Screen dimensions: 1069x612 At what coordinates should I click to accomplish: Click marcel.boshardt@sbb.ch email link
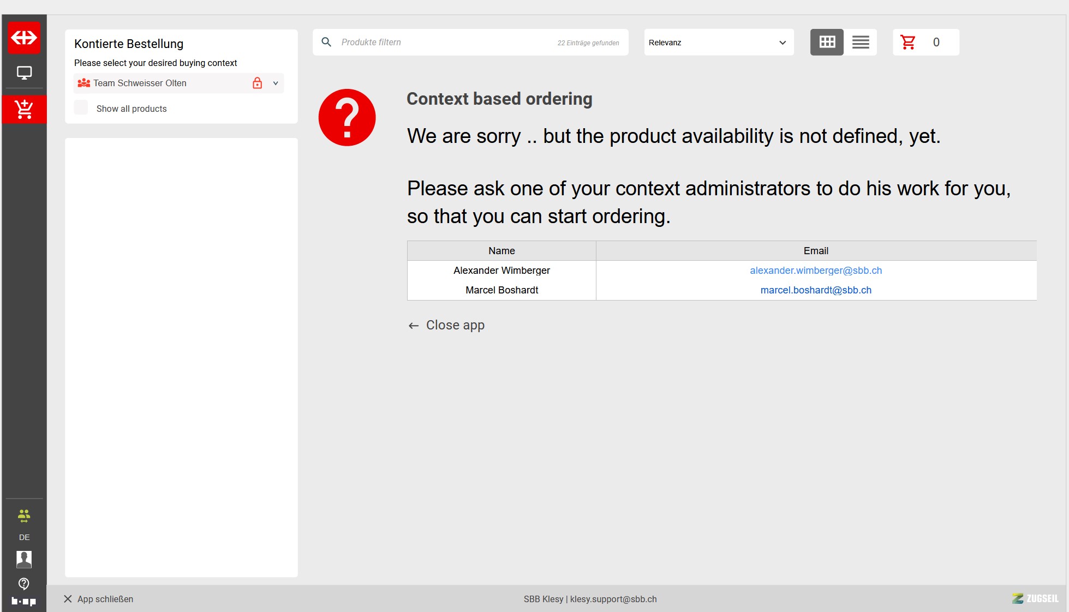815,290
